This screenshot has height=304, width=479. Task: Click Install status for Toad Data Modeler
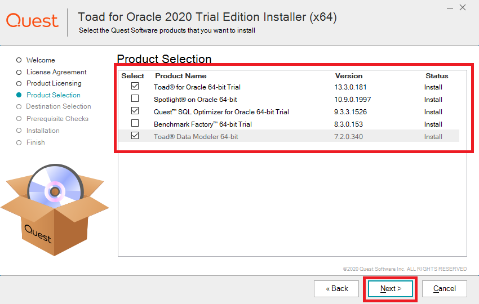(433, 137)
